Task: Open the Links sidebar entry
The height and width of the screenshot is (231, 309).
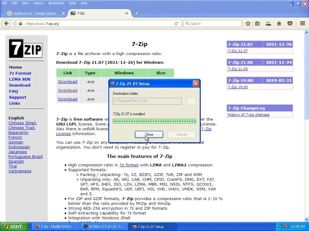Action: tap(14, 103)
